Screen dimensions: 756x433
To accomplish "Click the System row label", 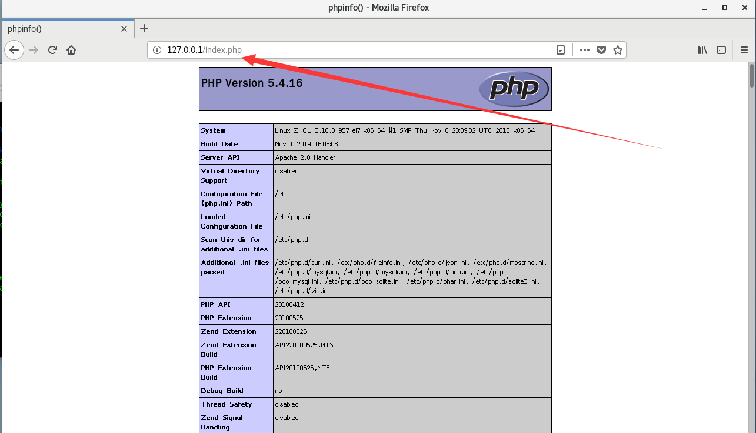I will 213,130.
